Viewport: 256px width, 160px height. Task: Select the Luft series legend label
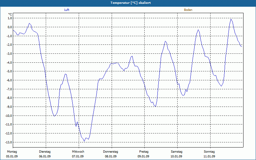tap(67, 10)
